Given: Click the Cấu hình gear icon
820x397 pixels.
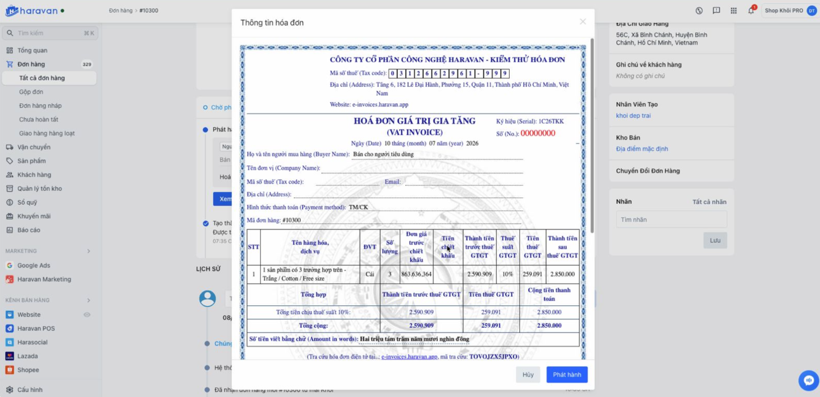Looking at the screenshot, I should (x=10, y=390).
